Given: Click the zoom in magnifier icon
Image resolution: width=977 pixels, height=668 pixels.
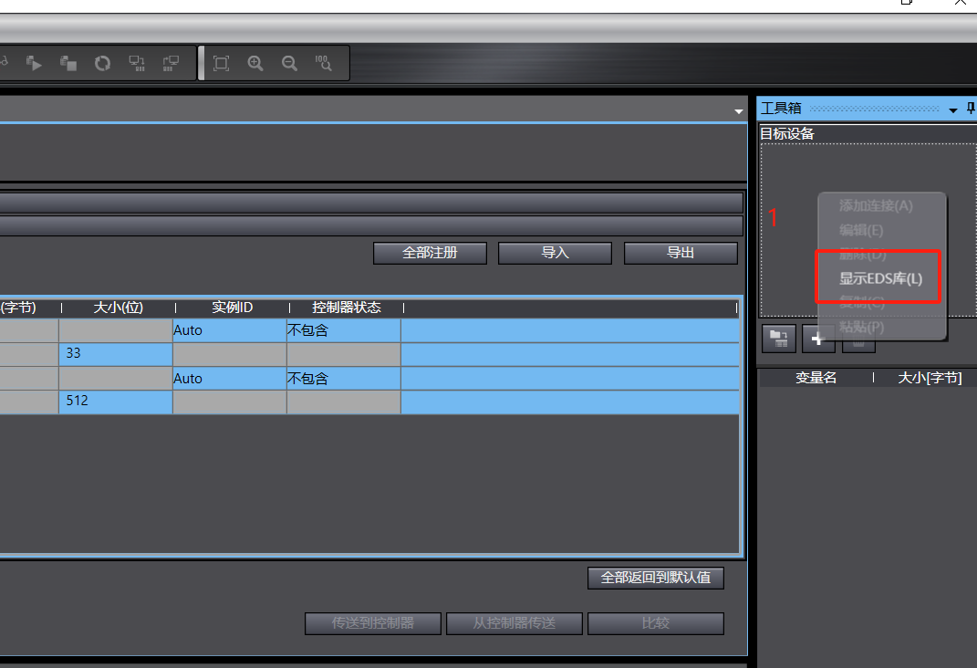Looking at the screenshot, I should click(255, 63).
